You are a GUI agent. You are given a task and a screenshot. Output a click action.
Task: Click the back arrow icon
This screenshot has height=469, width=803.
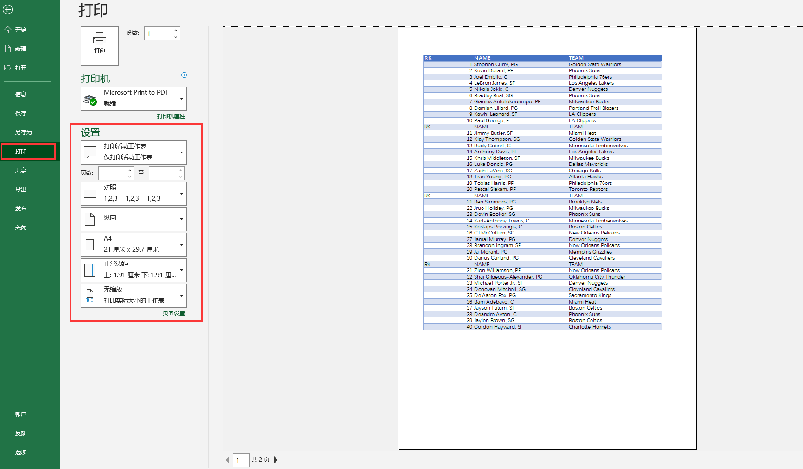click(x=8, y=10)
